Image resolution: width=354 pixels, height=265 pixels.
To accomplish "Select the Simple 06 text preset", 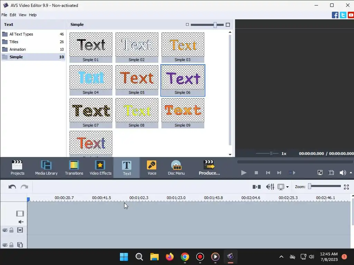I will (x=183, y=80).
